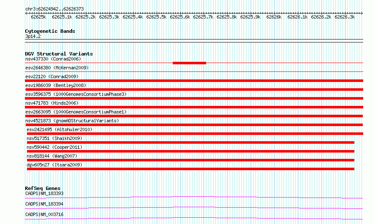Viewport: 375px width, 224px height.
Task: Click the 62625.8k ruler position
Action: (x=227, y=17)
